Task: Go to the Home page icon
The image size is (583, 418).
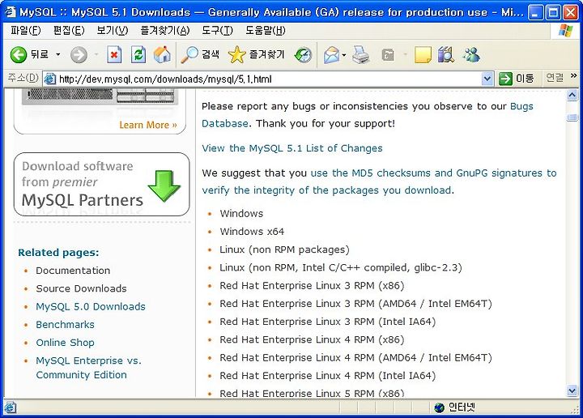Action: tap(162, 55)
